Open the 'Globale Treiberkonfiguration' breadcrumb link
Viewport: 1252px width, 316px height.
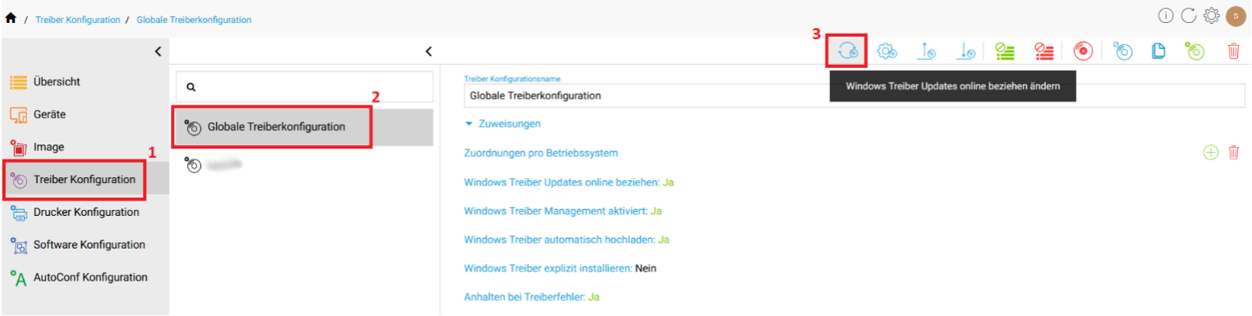click(194, 19)
